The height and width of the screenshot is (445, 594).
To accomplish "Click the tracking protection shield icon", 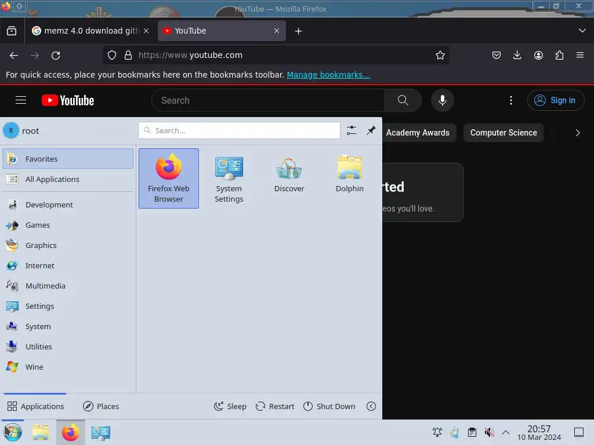I will (112, 55).
